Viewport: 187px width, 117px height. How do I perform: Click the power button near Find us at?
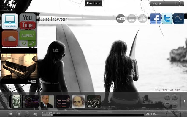click(x=182, y=4)
